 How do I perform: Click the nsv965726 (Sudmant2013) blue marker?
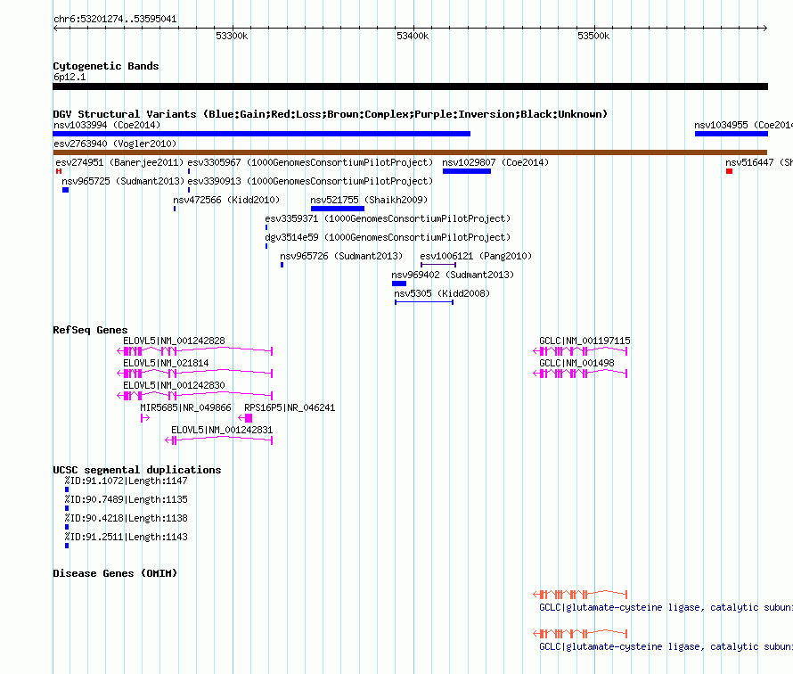[x=282, y=265]
